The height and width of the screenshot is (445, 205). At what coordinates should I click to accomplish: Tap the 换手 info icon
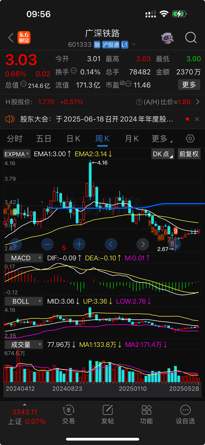pos(74,71)
